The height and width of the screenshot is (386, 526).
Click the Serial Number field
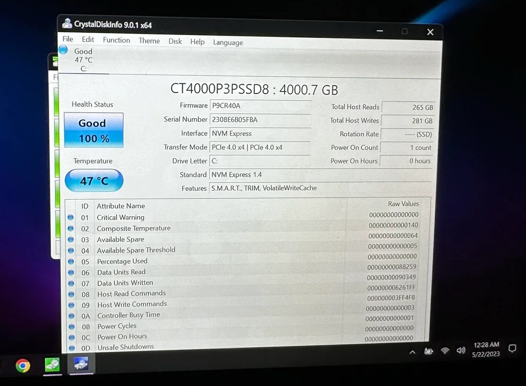coord(260,119)
